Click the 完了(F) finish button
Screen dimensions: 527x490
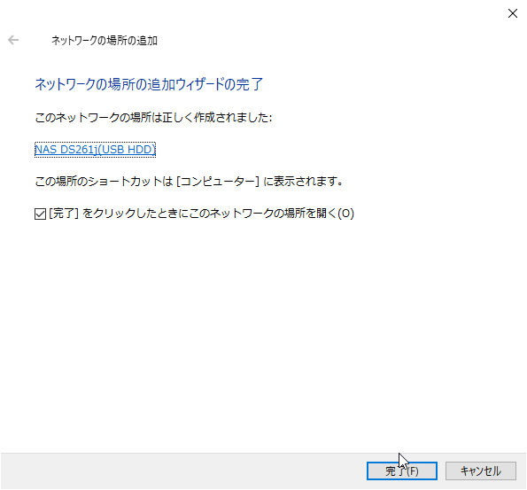[401, 471]
